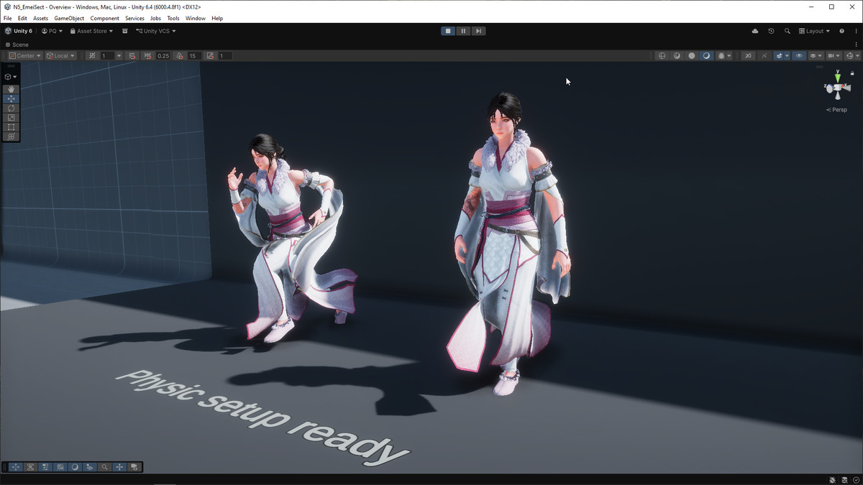Screen dimensions: 863x485
Task: Click the rotation snap value 15
Action: [194, 56]
